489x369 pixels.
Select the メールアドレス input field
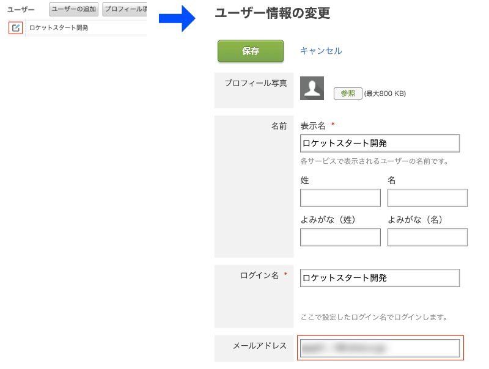click(380, 348)
